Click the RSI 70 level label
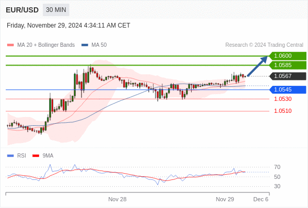The width and height of the screenshot is (308, 208). click(277, 167)
